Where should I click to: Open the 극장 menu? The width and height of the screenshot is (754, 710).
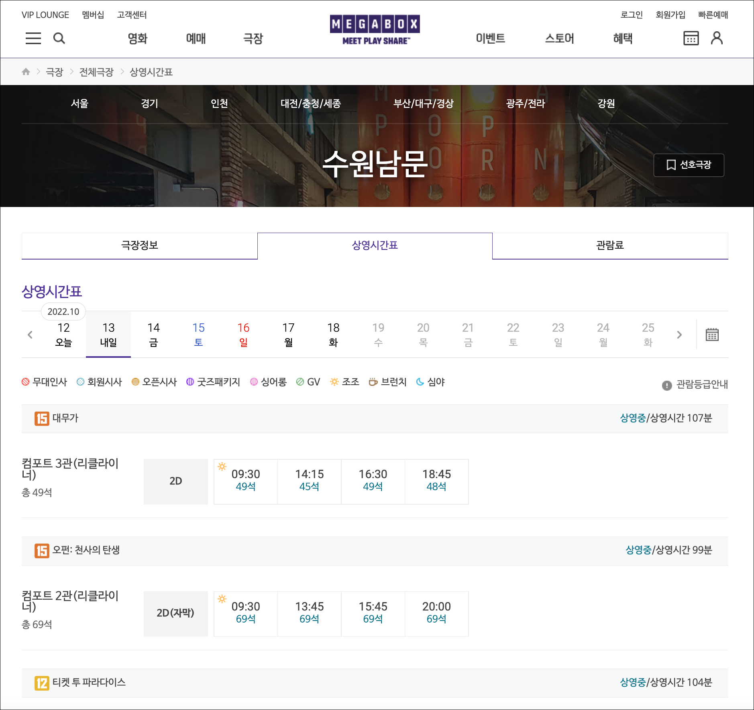(x=253, y=39)
